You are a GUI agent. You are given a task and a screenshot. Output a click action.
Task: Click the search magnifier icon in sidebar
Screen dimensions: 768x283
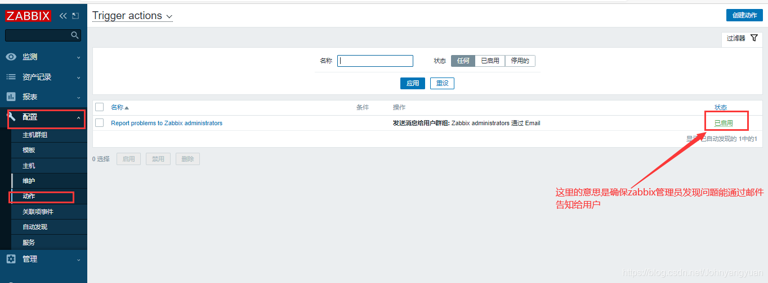point(75,35)
